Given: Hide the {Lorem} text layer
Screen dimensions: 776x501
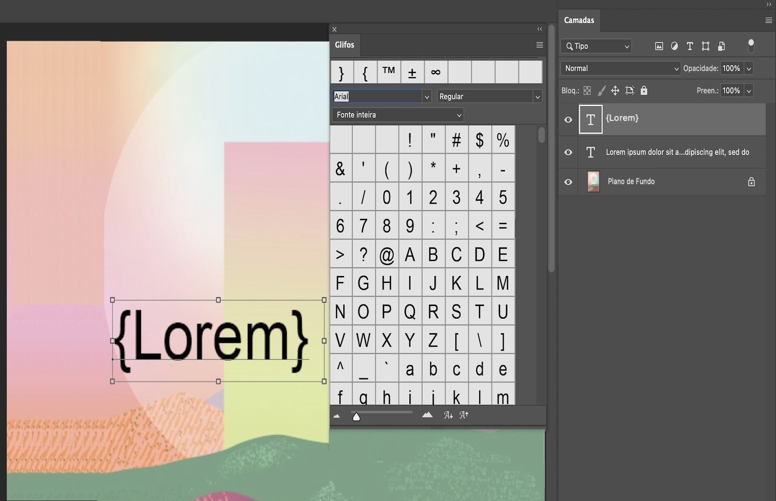Looking at the screenshot, I should point(568,119).
